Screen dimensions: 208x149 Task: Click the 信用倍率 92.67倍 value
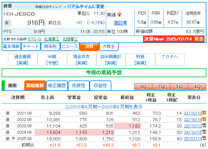coord(193,22)
